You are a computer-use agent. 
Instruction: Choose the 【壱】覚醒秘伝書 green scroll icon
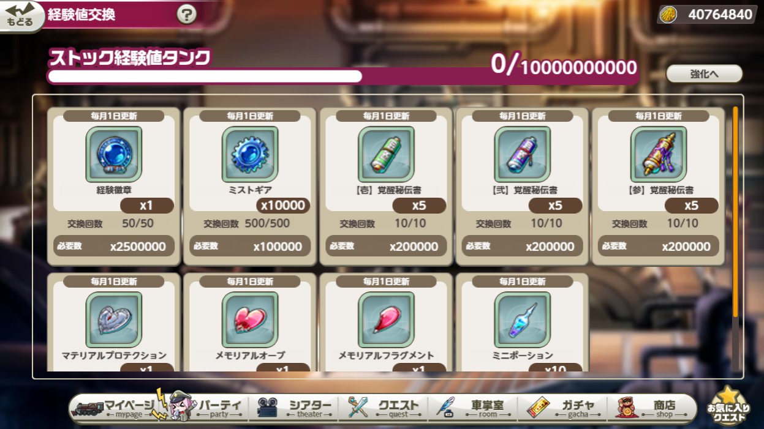point(386,154)
